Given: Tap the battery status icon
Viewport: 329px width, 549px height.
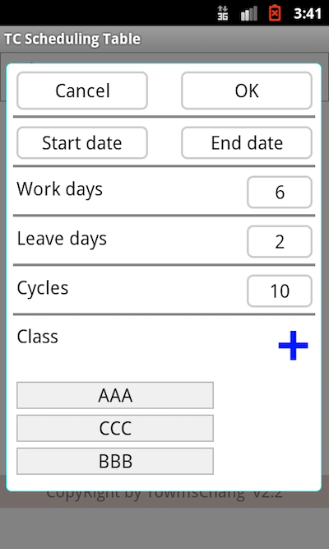Looking at the screenshot, I should [275, 13].
